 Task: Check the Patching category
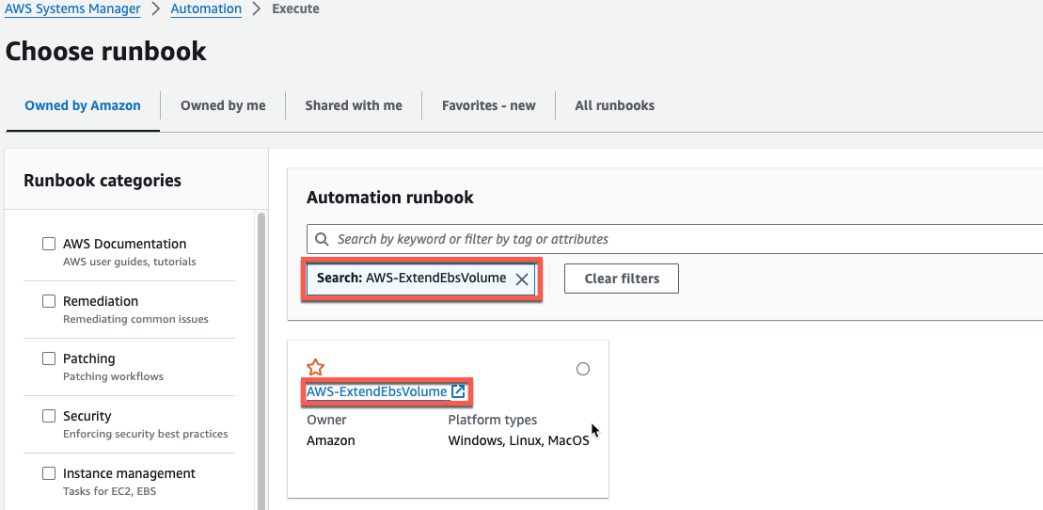49,359
